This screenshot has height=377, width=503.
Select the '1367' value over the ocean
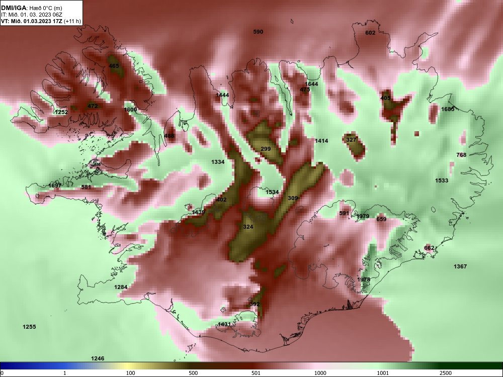460,267
